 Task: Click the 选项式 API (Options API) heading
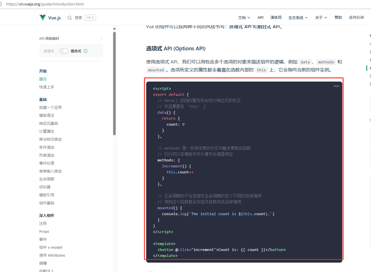point(176,49)
